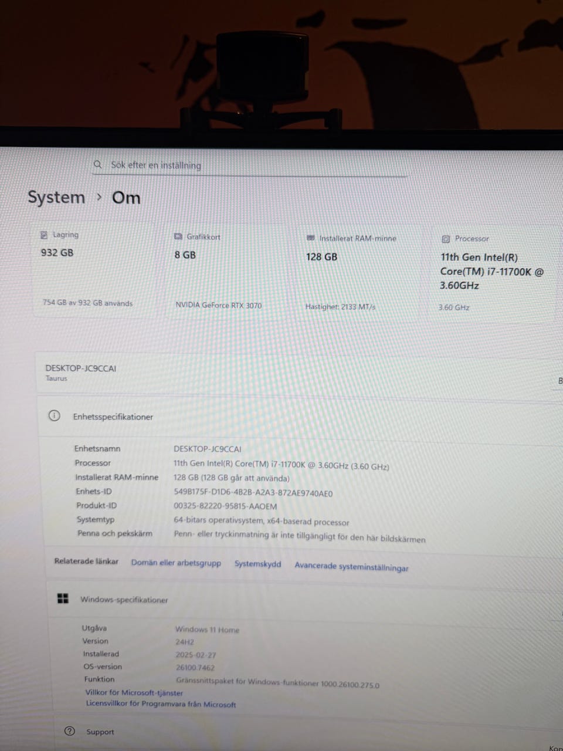This screenshot has height=751, width=563.
Task: Click the Relaterade länkar label
Action: [86, 561]
